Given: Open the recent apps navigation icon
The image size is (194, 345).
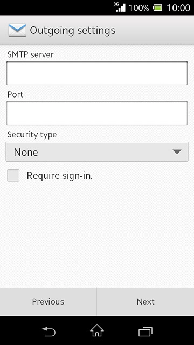Looking at the screenshot, I should coord(145,332).
